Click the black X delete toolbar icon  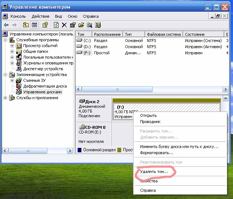pos(64,25)
